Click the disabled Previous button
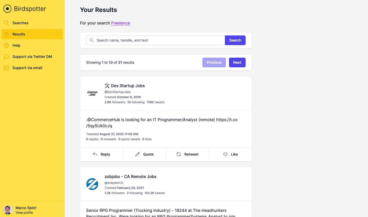 pyautogui.click(x=214, y=62)
